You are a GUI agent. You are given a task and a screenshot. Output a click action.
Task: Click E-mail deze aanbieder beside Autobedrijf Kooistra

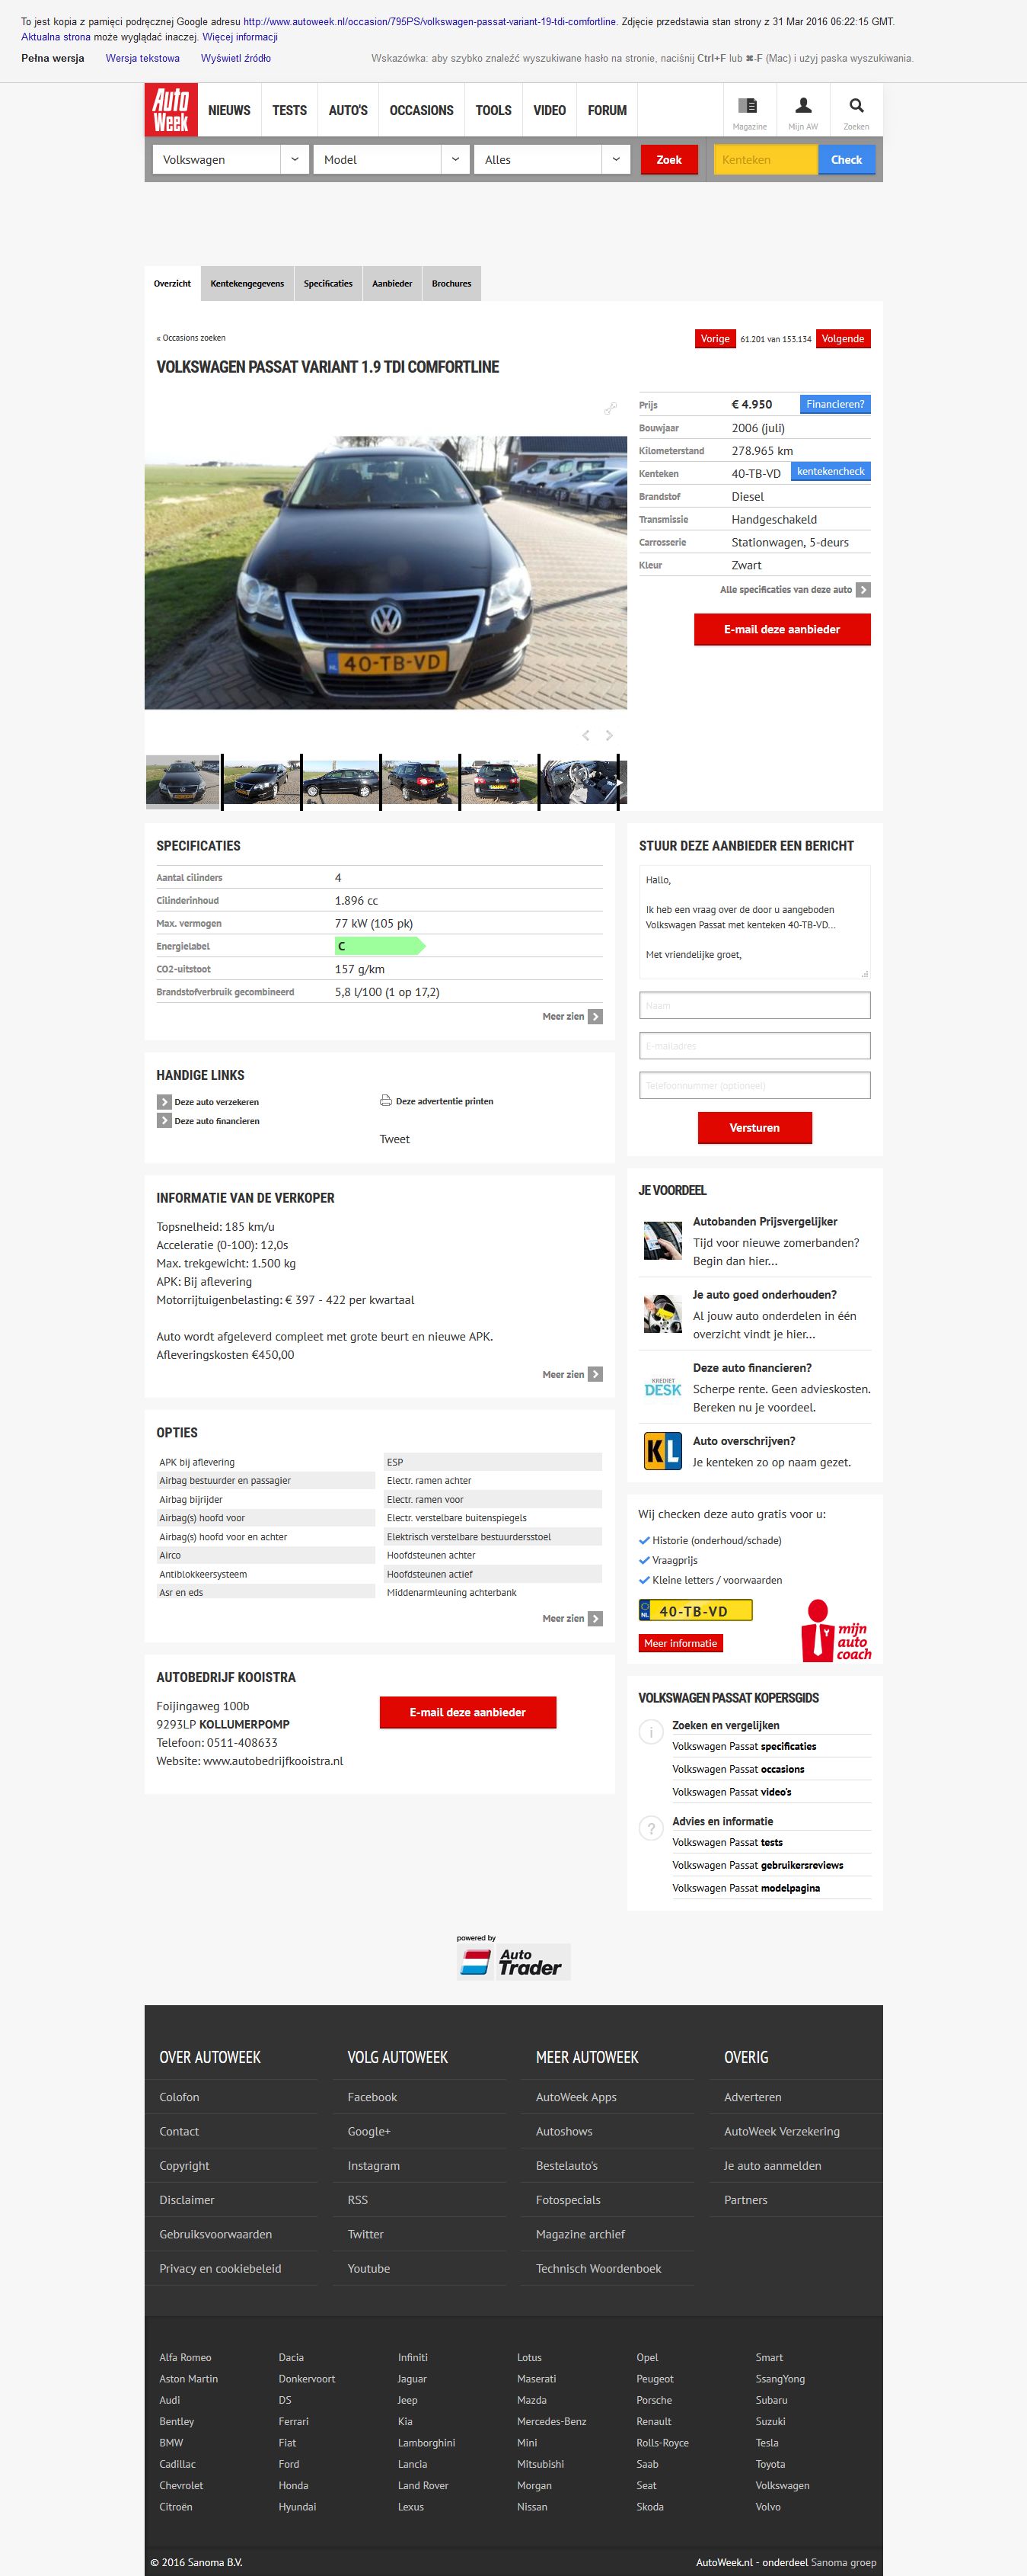click(x=467, y=1712)
